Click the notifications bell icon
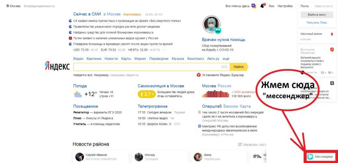 click(262, 6)
